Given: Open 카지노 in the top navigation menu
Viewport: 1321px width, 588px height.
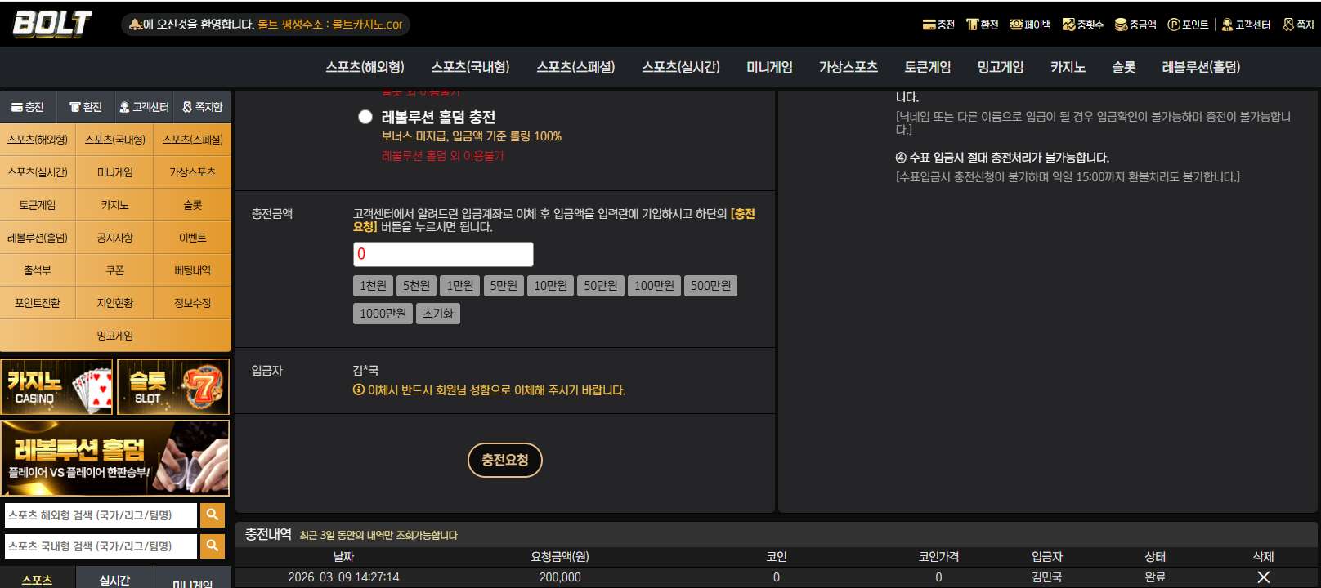Looking at the screenshot, I should point(1068,67).
